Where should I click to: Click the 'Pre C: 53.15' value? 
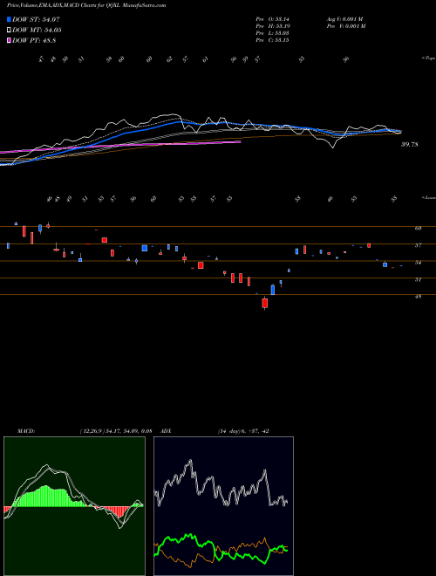[x=272, y=40]
